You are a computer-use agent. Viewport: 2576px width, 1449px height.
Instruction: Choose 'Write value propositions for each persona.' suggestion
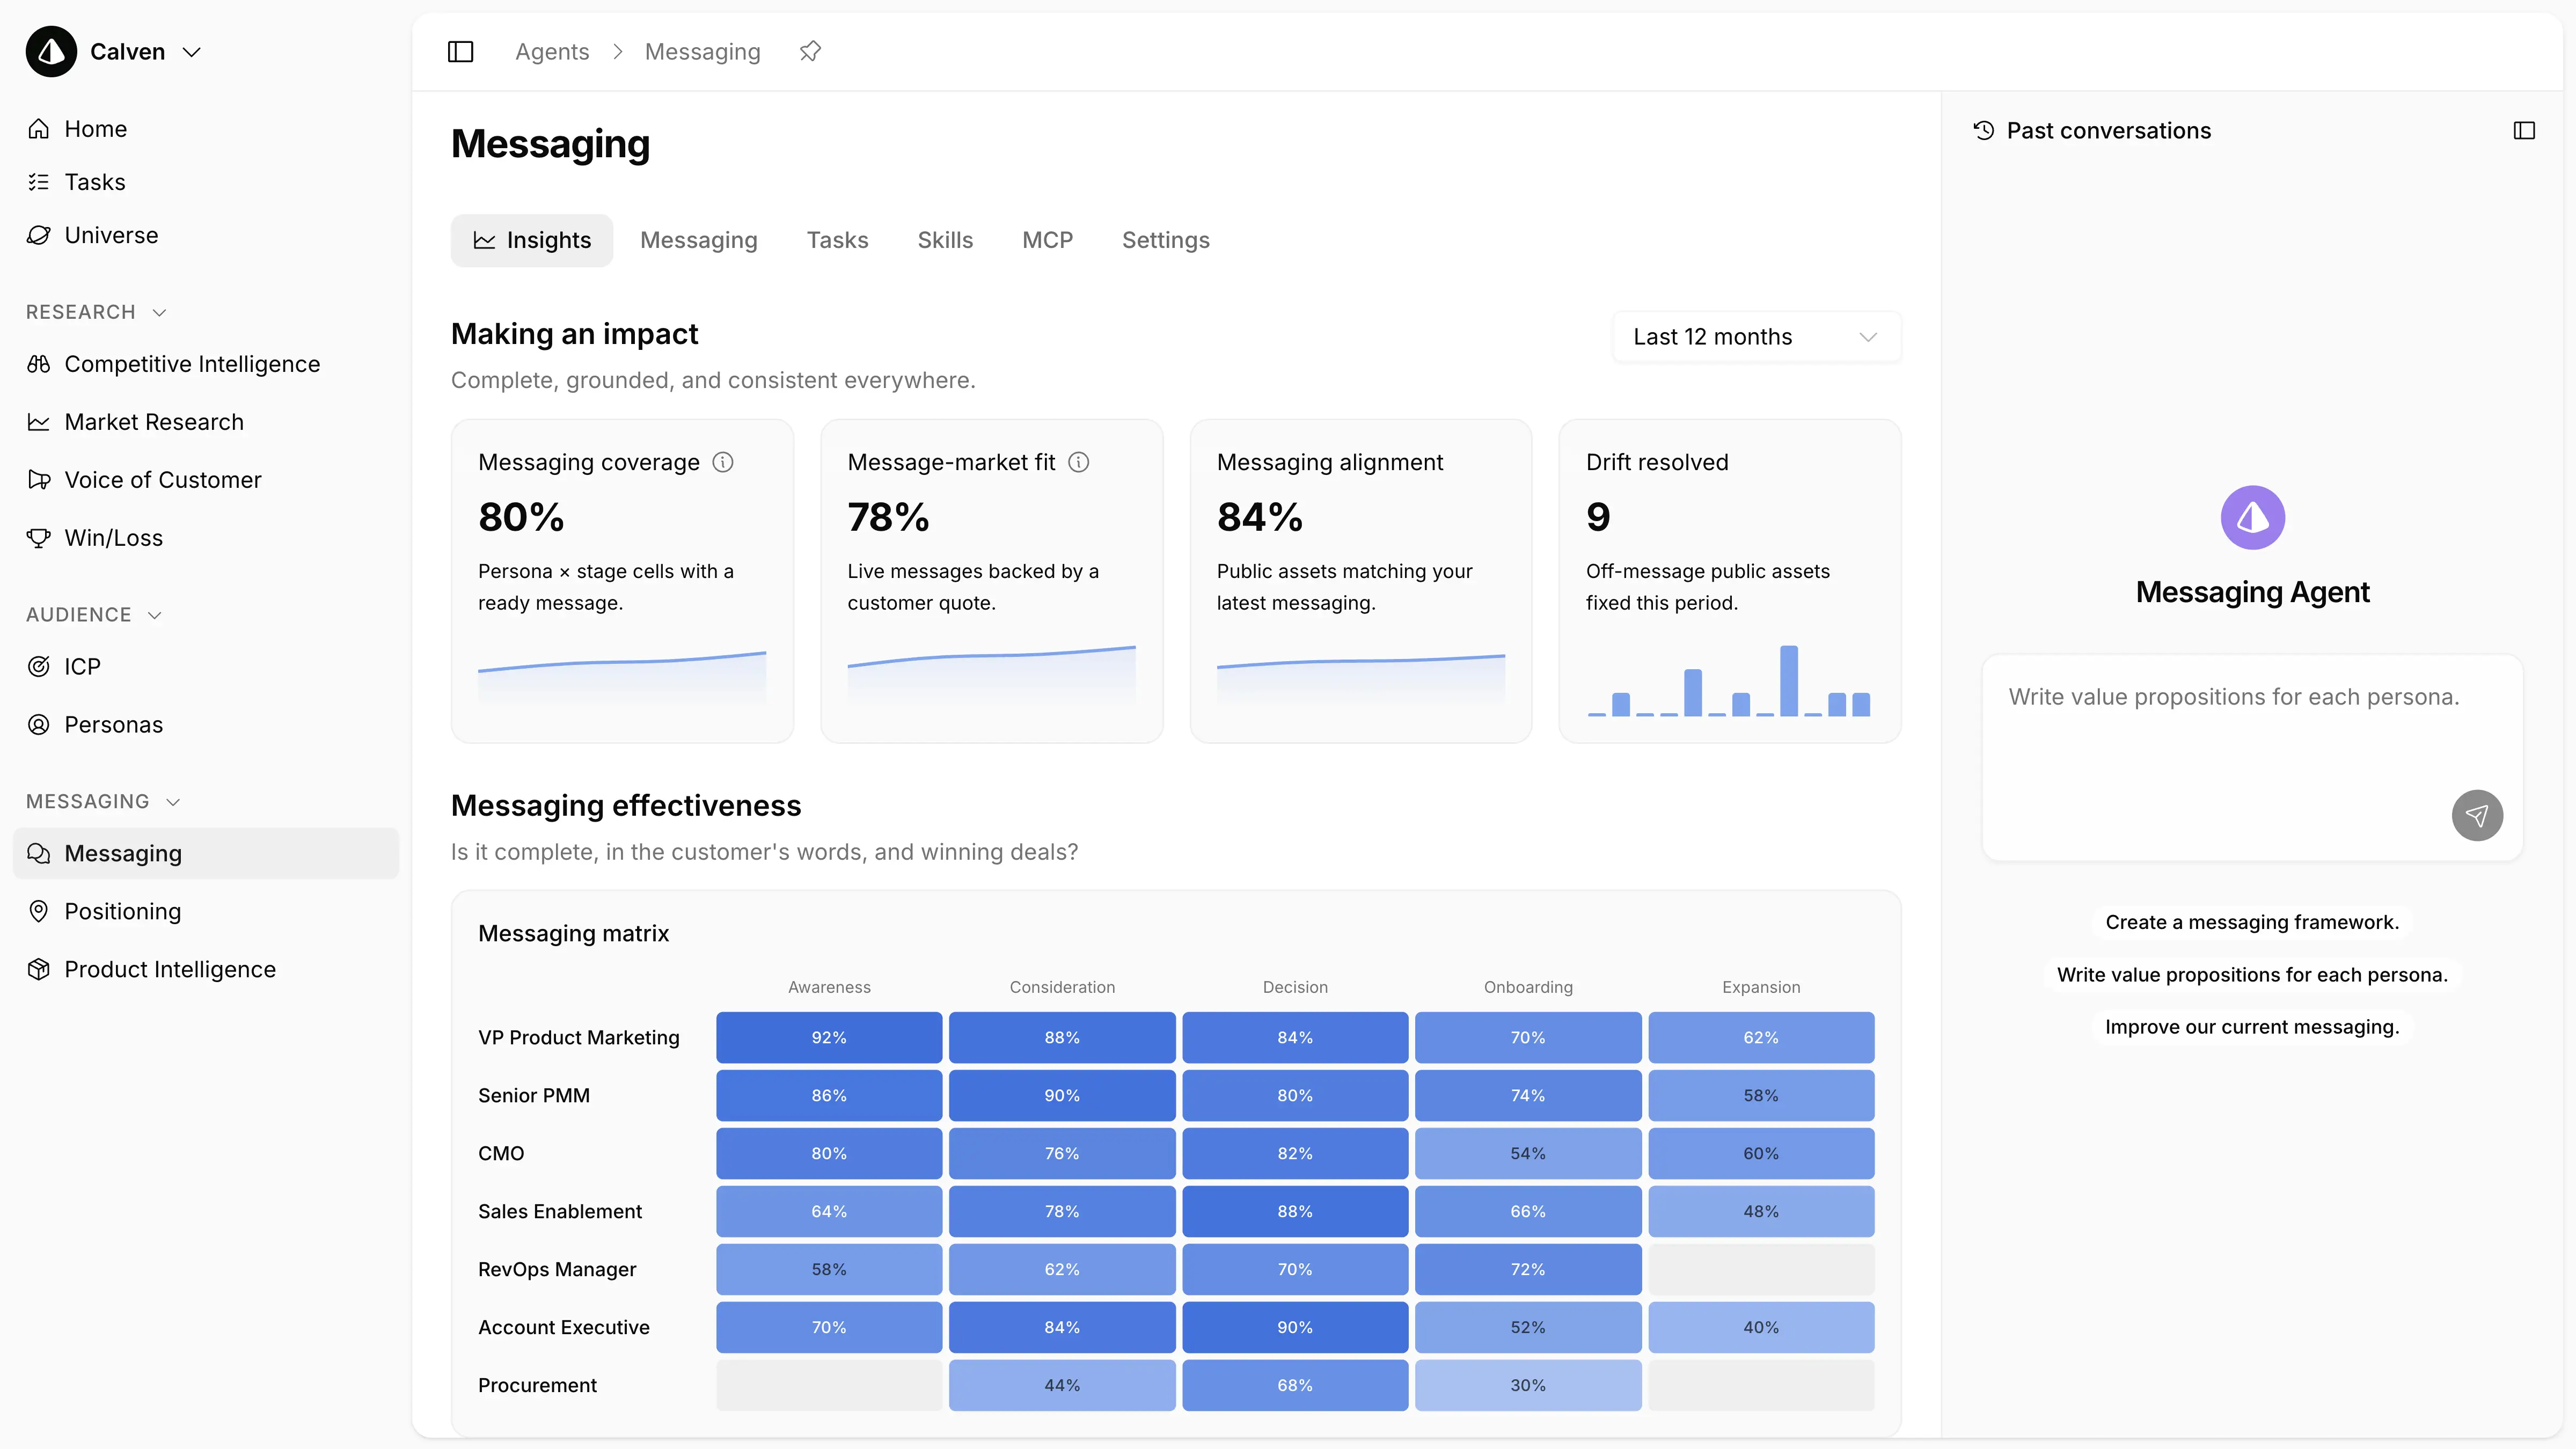point(2252,975)
